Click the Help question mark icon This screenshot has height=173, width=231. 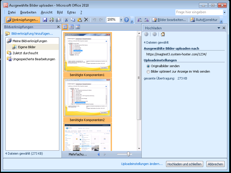coord(127,20)
